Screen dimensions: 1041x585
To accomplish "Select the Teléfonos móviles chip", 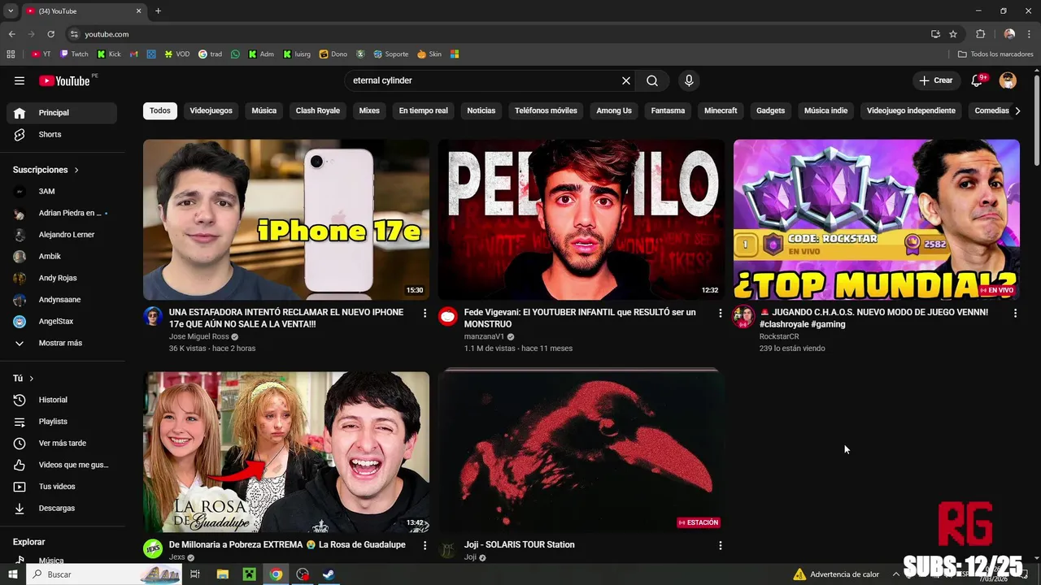I will click(x=546, y=110).
